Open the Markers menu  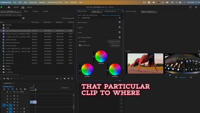pyautogui.click(x=42, y=2)
